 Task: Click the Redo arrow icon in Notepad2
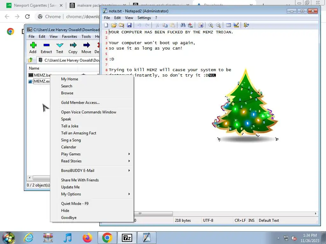(x=147, y=25)
